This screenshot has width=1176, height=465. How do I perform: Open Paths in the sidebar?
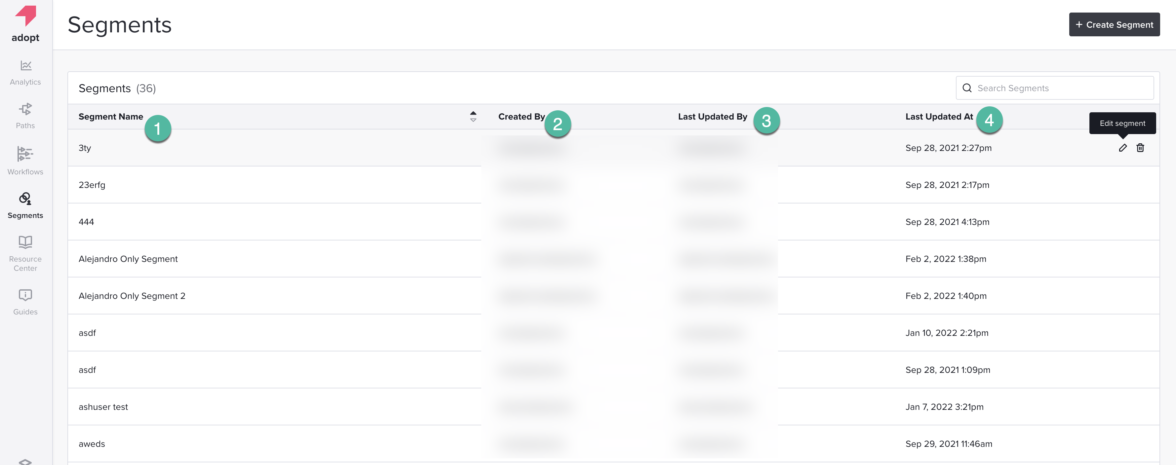click(x=25, y=116)
